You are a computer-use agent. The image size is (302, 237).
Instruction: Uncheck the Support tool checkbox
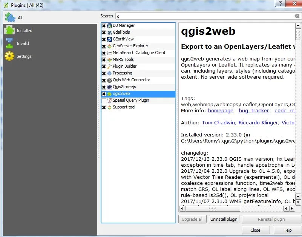(x=104, y=107)
